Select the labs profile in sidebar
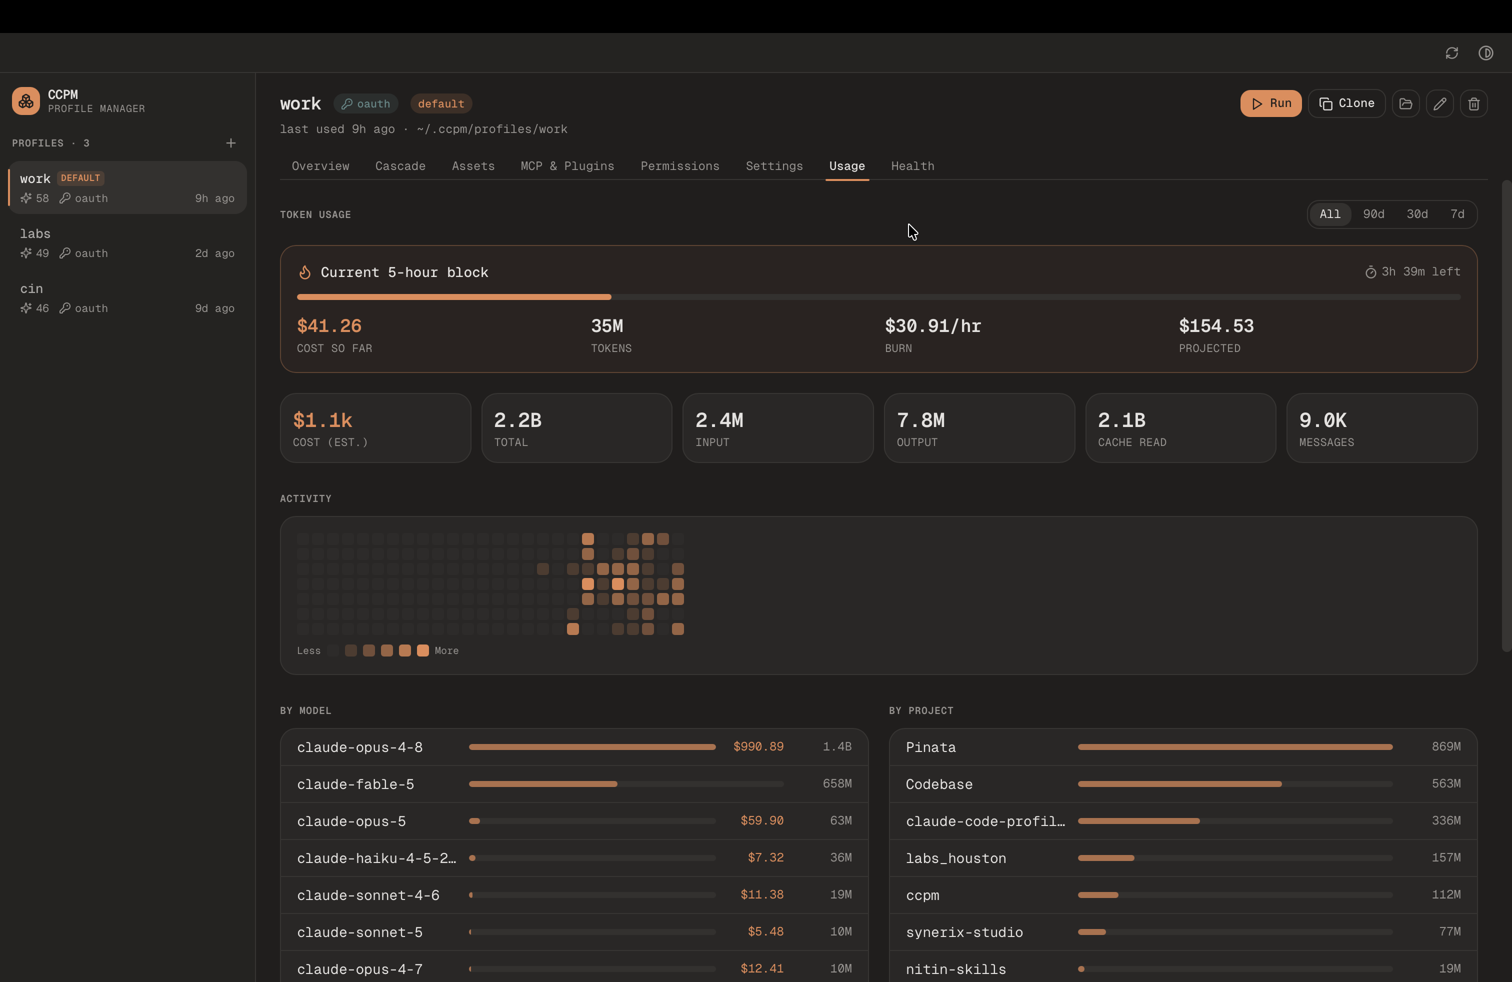1512x982 pixels. (x=127, y=243)
